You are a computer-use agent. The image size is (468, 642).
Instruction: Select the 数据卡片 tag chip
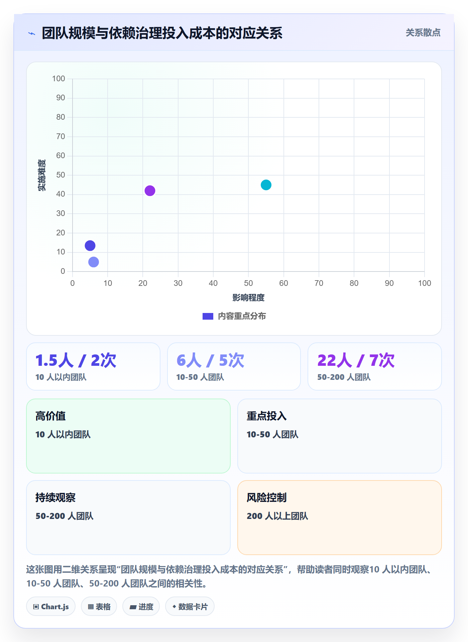point(190,606)
